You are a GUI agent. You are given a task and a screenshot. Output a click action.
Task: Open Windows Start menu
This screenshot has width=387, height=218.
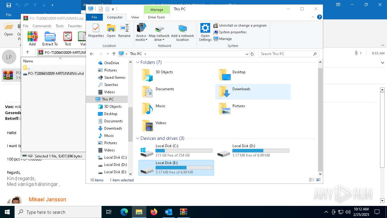coord(7,212)
